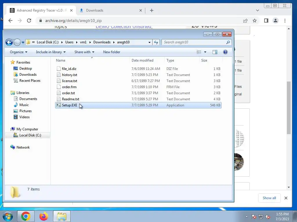Click vm1 in the address breadcrumb
The width and height of the screenshot is (297, 222).
83,42
